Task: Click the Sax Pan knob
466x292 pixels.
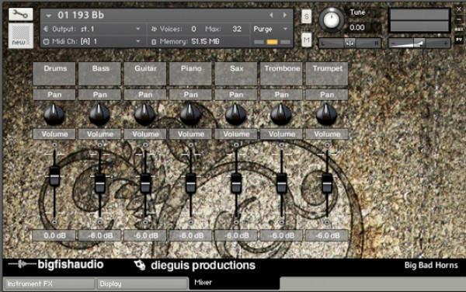Action: (236, 114)
